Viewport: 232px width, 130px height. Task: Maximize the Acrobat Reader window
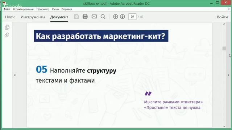coord(217,3)
